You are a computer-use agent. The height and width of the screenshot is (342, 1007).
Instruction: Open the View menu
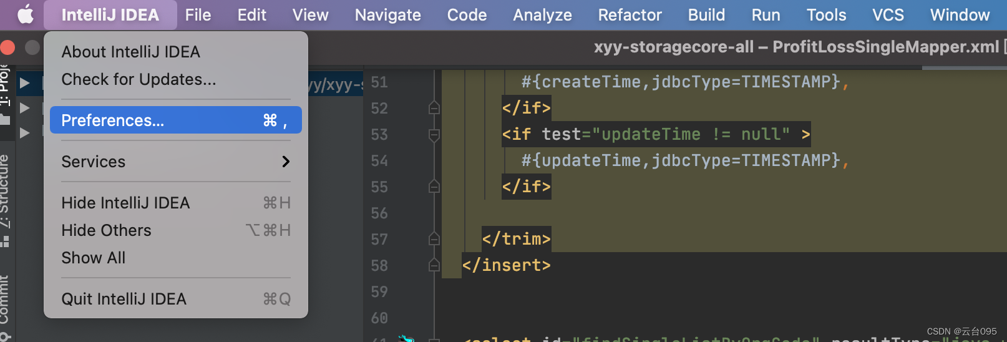[x=310, y=15]
